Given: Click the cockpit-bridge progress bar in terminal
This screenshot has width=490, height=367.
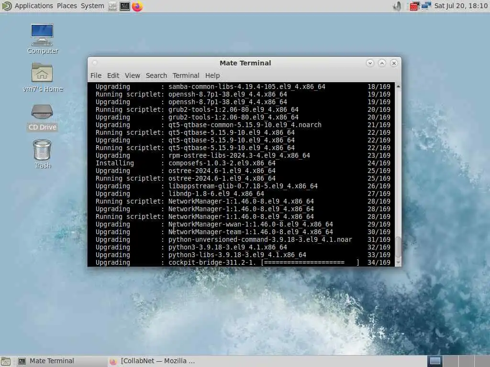Looking at the screenshot, I should [310, 262].
